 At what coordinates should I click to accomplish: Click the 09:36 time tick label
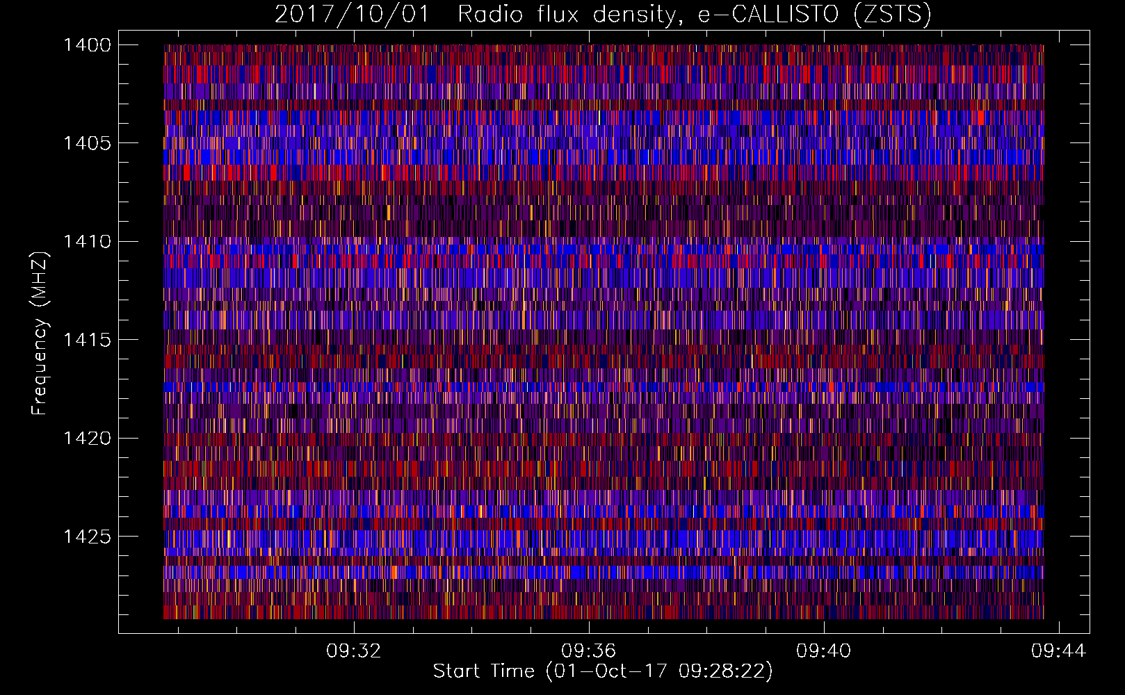(589, 651)
